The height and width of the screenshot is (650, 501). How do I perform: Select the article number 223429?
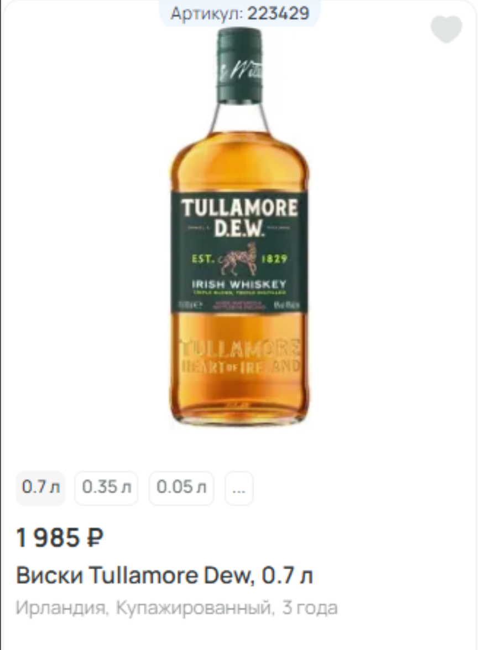[x=278, y=14]
